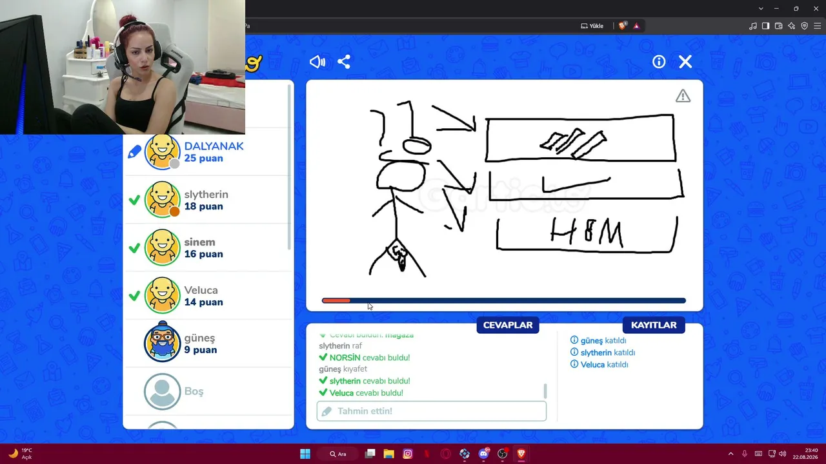The height and width of the screenshot is (464, 826).
Task: Select sinem player avatar
Action: point(162,247)
